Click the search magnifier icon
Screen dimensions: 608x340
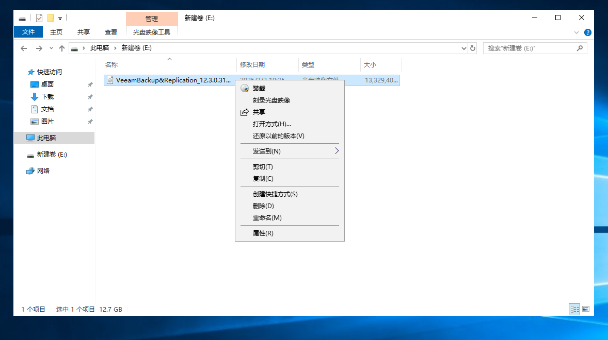point(580,48)
